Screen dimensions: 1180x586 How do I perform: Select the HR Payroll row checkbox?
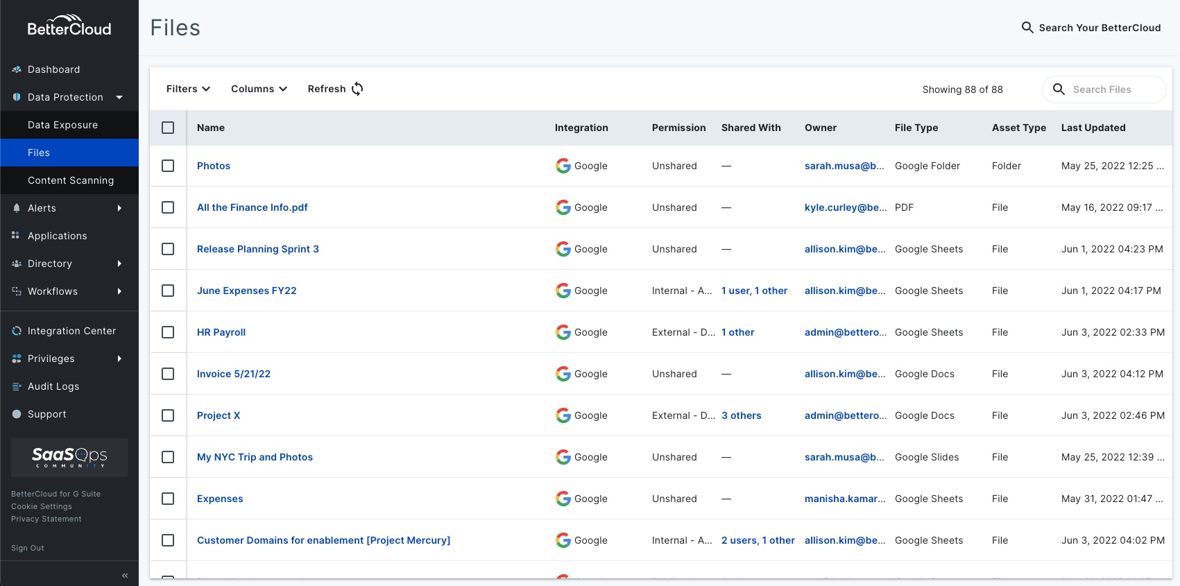168,332
